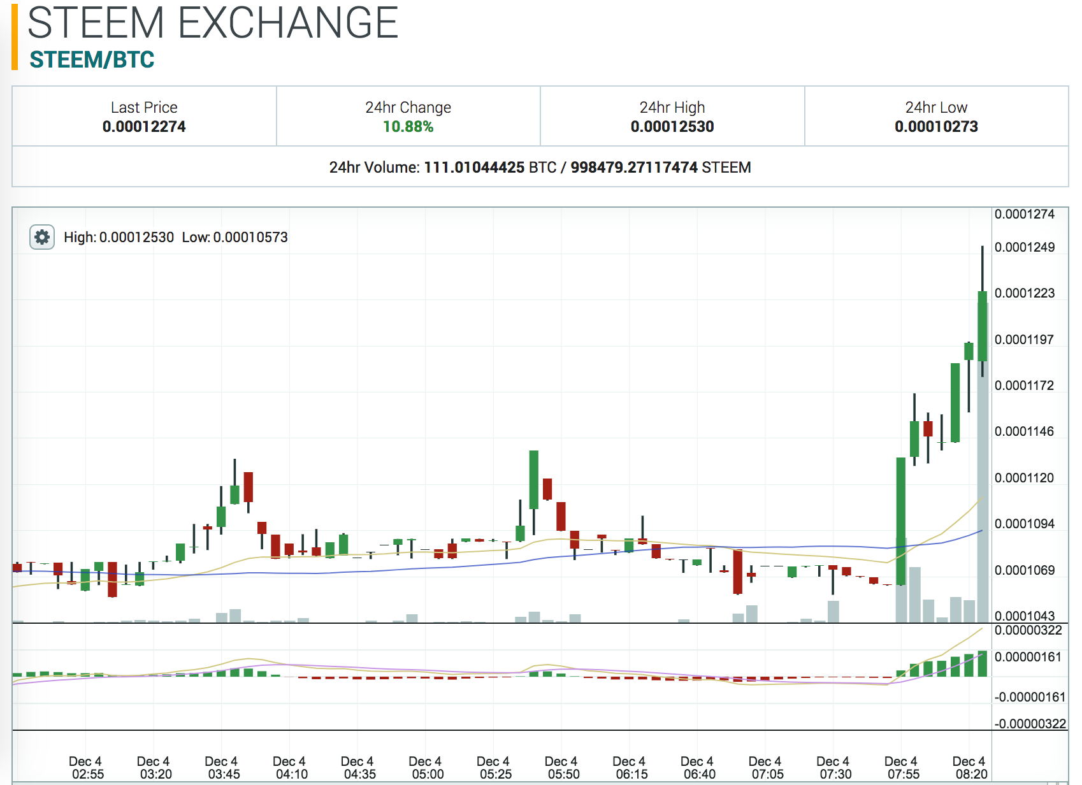
Task: Click price axis label 0.0001249
Action: coord(1025,247)
